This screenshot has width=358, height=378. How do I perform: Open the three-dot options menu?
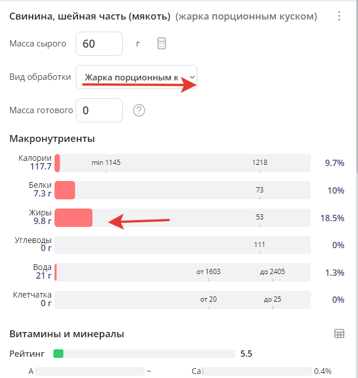coord(339,16)
